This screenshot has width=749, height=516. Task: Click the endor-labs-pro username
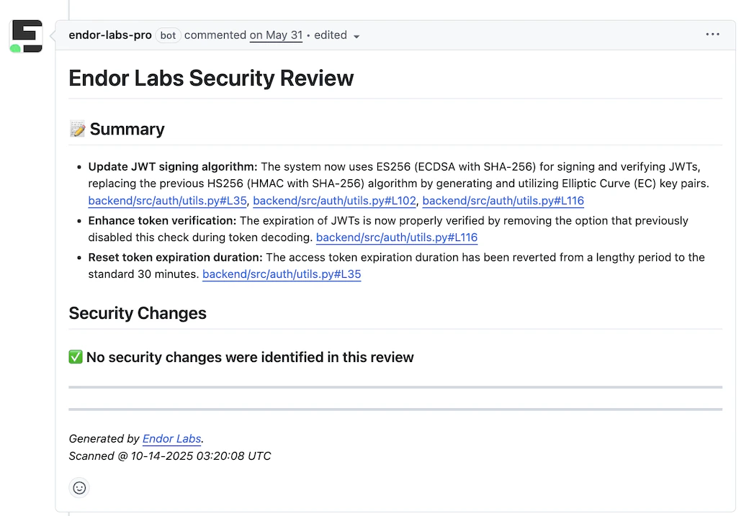[109, 35]
